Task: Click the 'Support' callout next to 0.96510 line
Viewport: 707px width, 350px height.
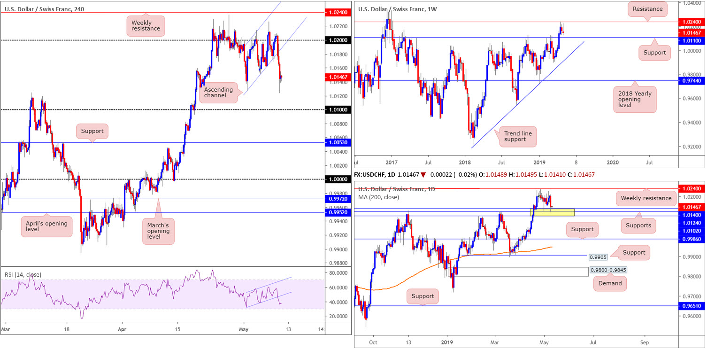Action: pyautogui.click(x=423, y=297)
